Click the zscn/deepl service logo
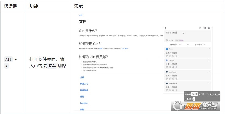225x114 pixels. pyautogui.click(x=167, y=72)
